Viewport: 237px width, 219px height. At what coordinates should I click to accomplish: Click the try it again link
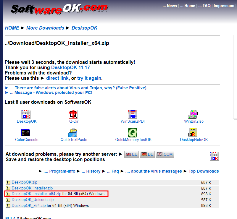tap(89, 78)
